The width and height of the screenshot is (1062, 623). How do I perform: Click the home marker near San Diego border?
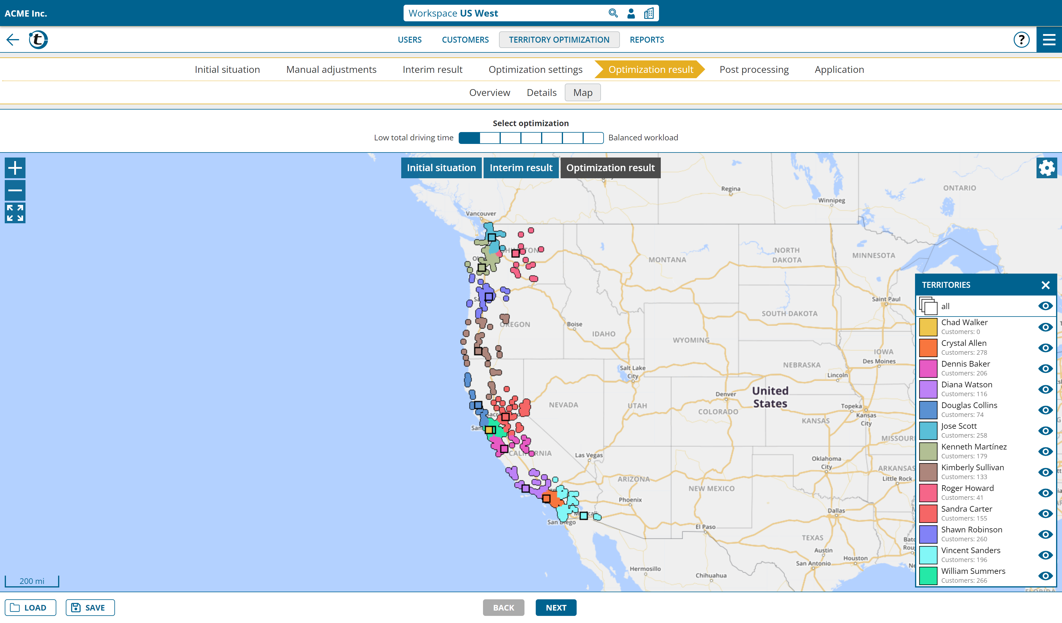pos(584,516)
